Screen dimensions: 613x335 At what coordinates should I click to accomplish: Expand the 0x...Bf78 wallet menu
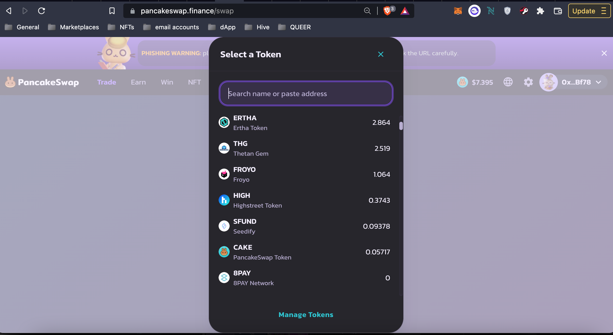[573, 82]
